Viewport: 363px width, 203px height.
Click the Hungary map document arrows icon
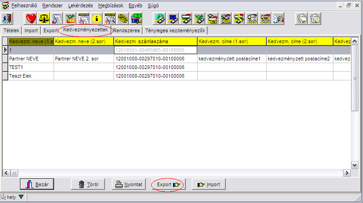[x=252, y=19]
